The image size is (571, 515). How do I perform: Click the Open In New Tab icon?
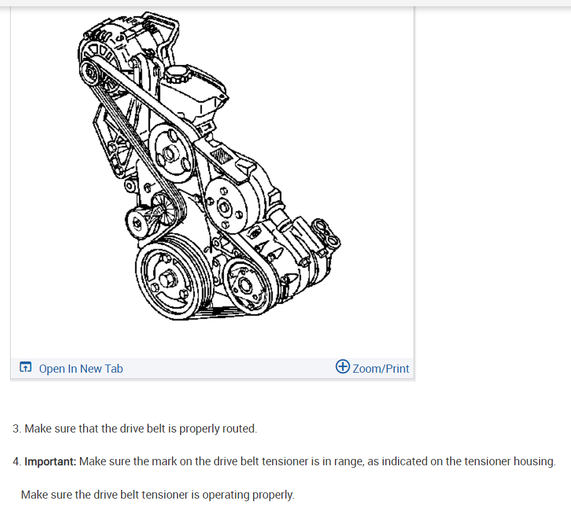(25, 367)
